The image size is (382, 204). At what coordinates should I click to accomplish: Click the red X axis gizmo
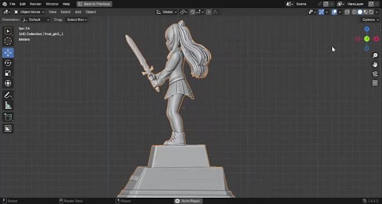376,39
